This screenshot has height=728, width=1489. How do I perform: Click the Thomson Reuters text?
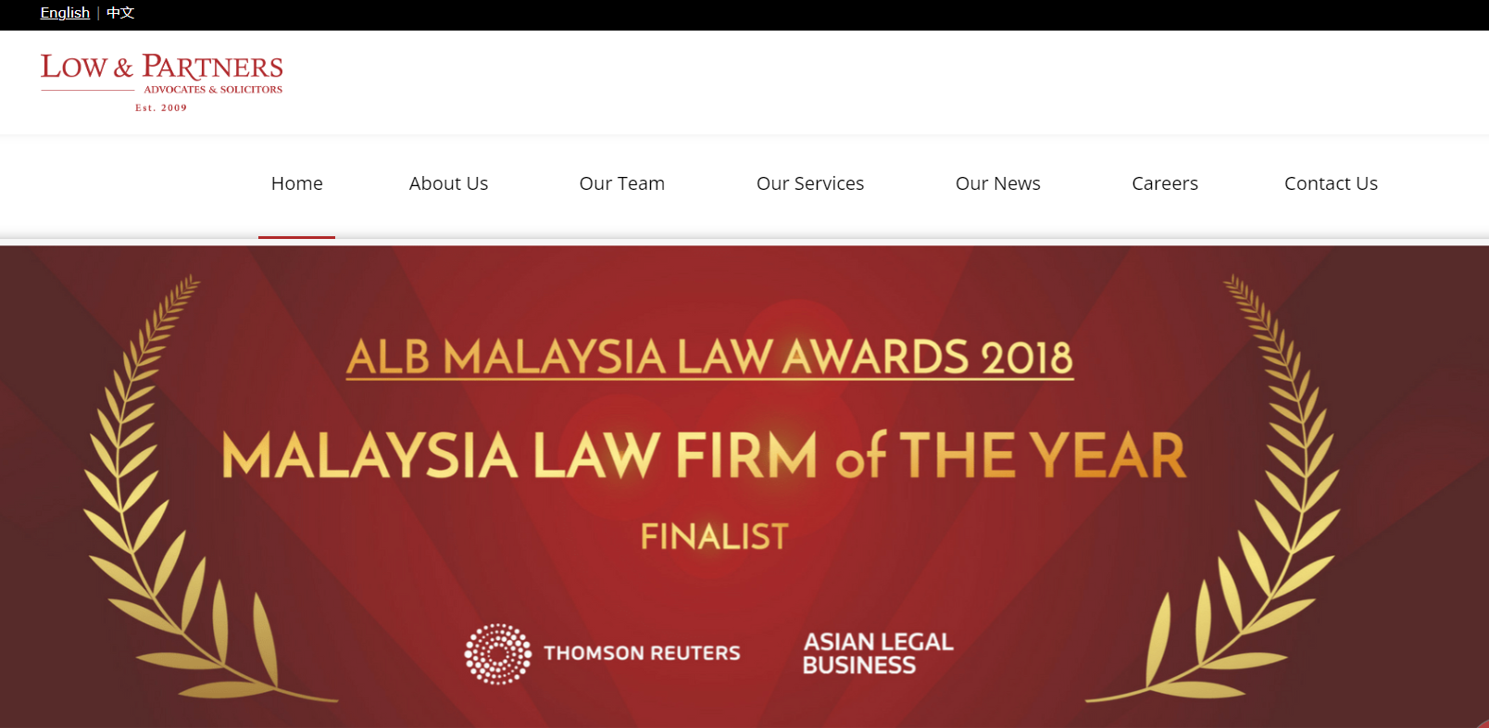click(x=642, y=653)
